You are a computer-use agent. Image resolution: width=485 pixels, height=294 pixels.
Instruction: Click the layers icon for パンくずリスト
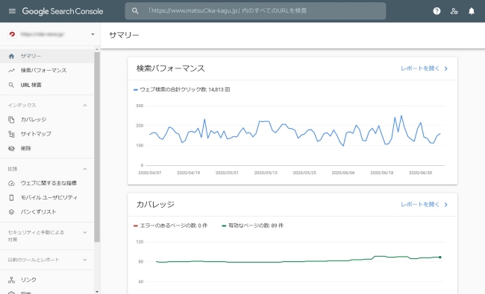coord(11,212)
